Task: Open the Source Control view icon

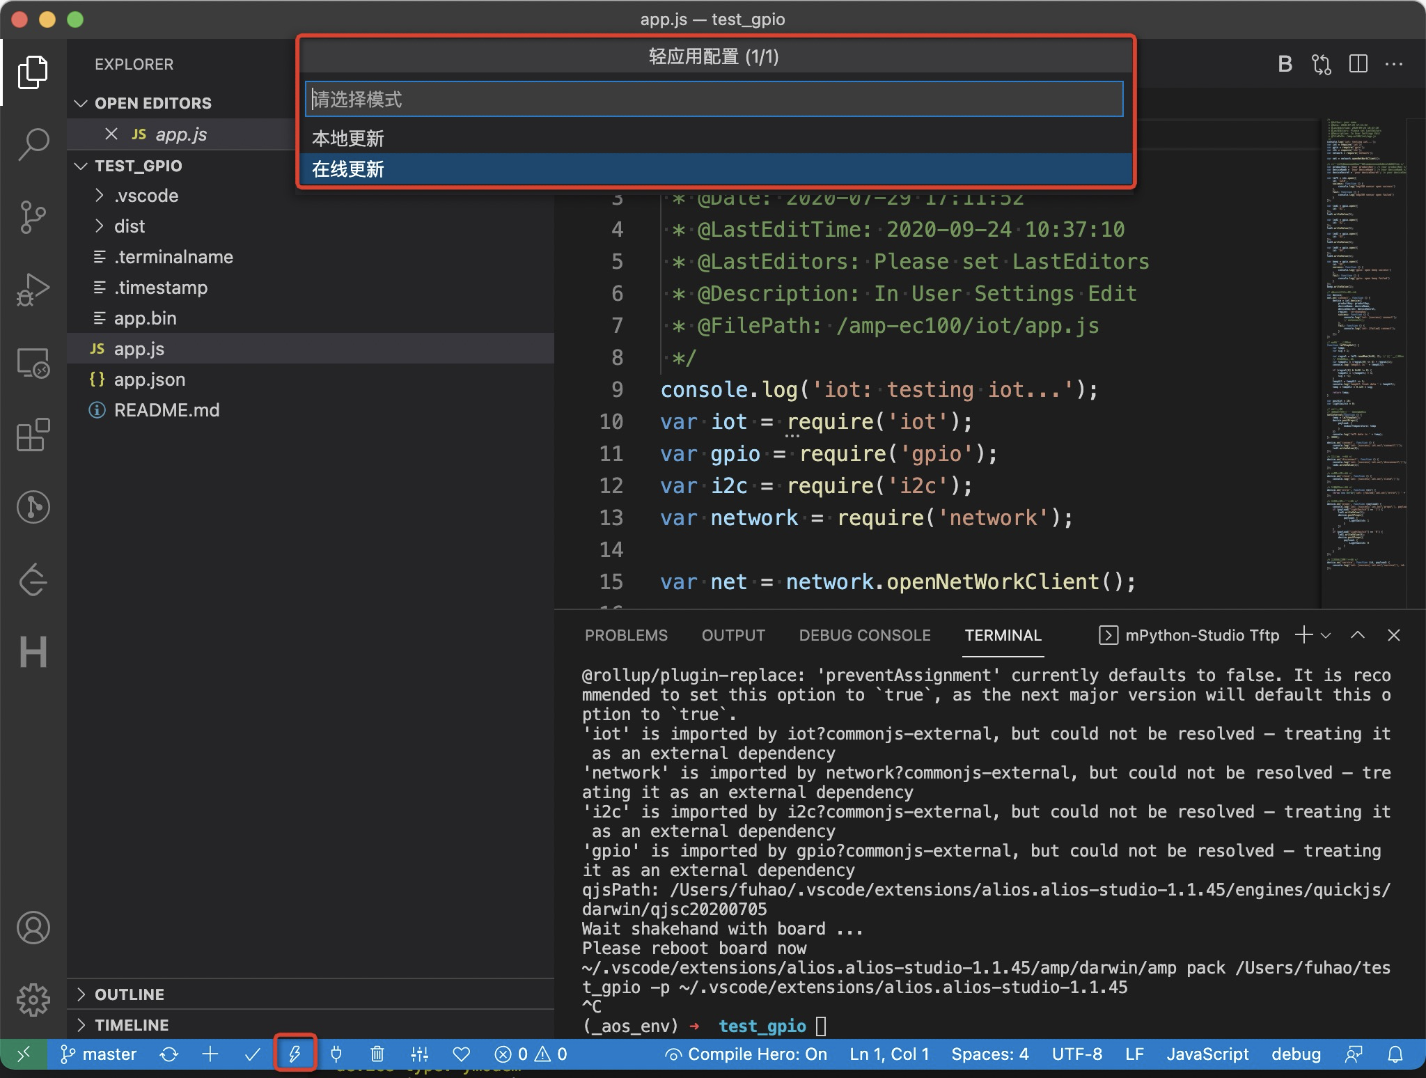Action: pyautogui.click(x=33, y=217)
